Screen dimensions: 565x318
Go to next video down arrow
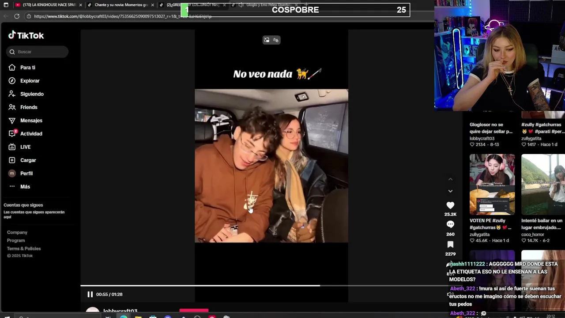click(450, 191)
